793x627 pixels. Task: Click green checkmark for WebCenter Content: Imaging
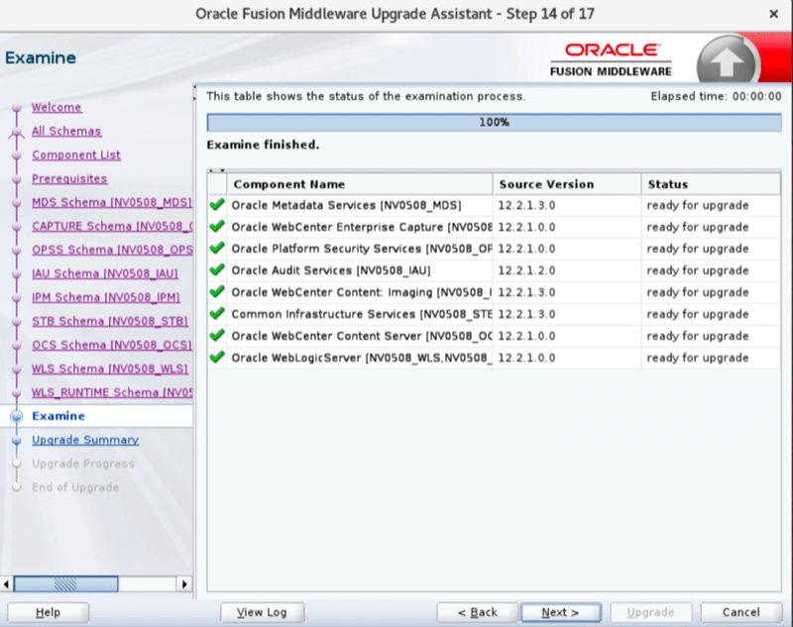[217, 292]
